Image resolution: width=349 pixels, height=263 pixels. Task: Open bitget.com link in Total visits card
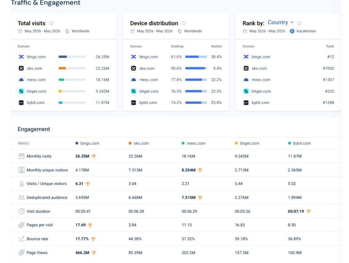[x=36, y=91]
